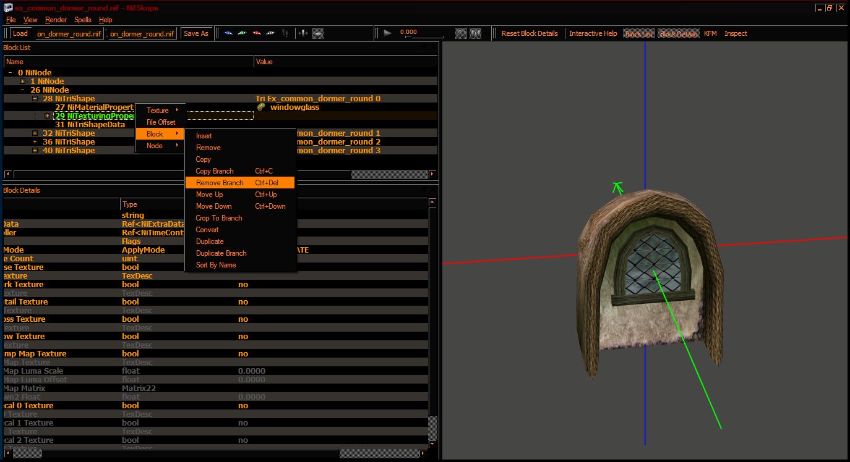The image size is (850, 462).
Task: Choose File Offset in context menu
Action: (x=161, y=122)
